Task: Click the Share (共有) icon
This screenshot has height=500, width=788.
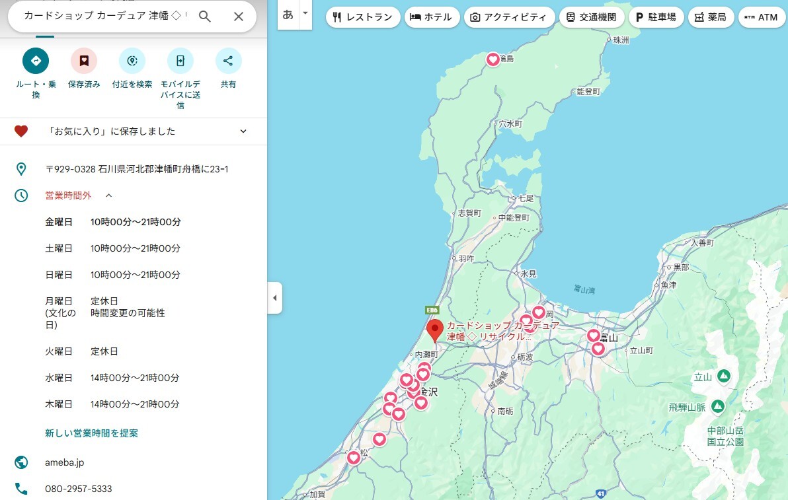Action: [x=228, y=61]
